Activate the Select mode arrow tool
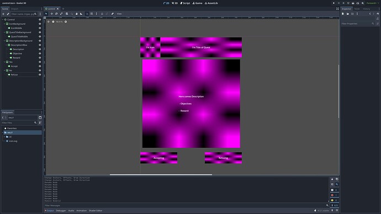The height and width of the screenshot is (214, 381). [x=46, y=14]
